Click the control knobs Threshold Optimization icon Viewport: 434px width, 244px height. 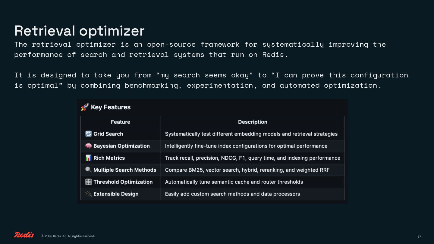pos(88,182)
